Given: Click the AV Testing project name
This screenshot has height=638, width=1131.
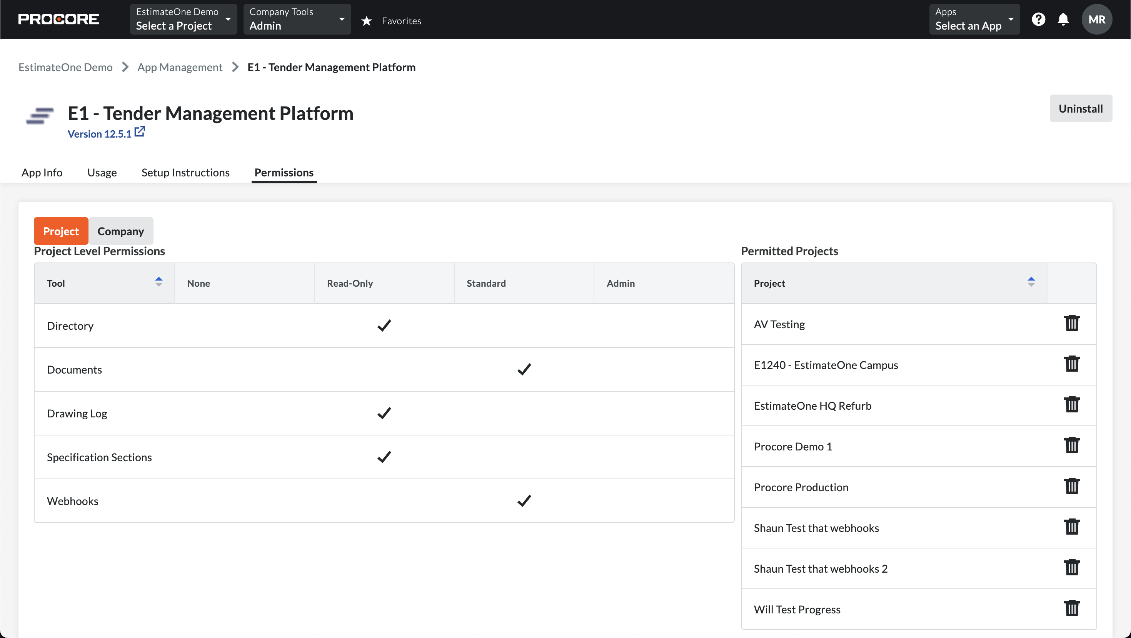Looking at the screenshot, I should pos(779,324).
